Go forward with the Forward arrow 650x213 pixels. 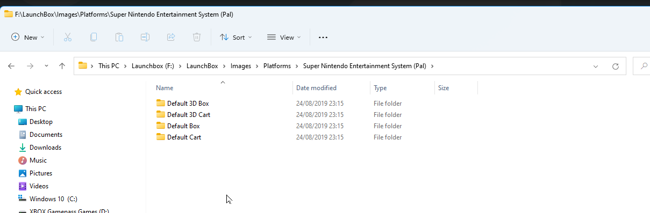click(x=30, y=66)
